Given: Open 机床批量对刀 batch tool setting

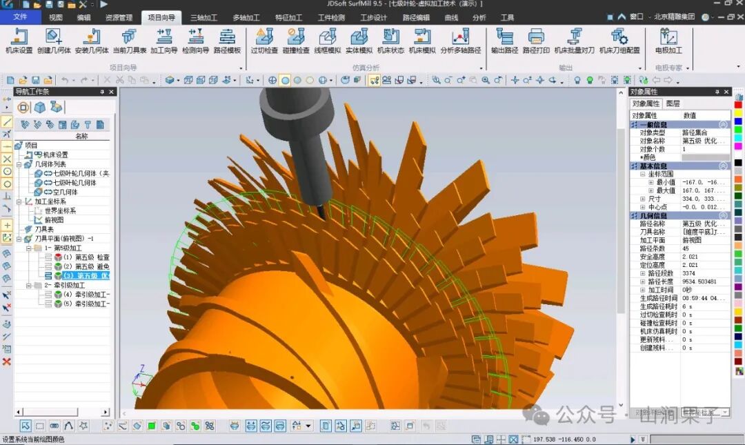Looking at the screenshot, I should (575, 41).
